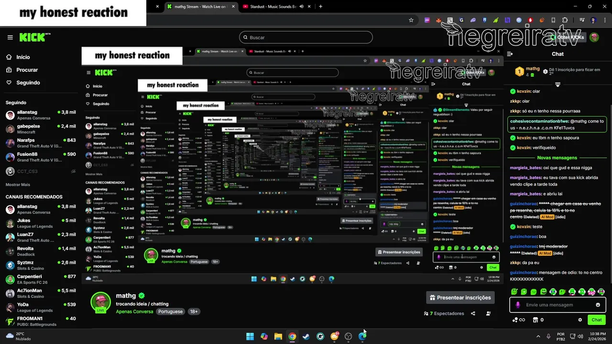Send message with green Chat button
Viewport: 612px width, 344px height.
point(597,320)
